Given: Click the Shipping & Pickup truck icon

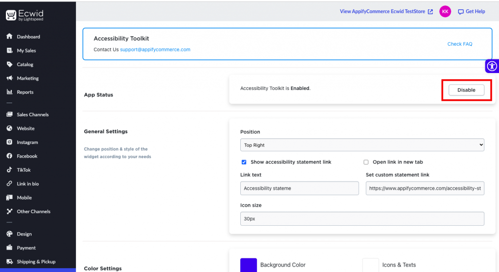Looking at the screenshot, I should point(10,261).
